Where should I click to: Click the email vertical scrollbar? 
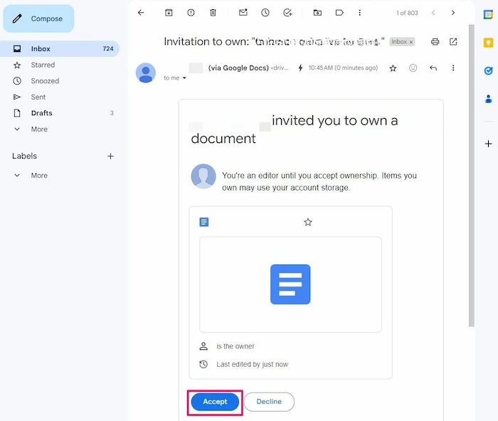[x=471, y=175]
